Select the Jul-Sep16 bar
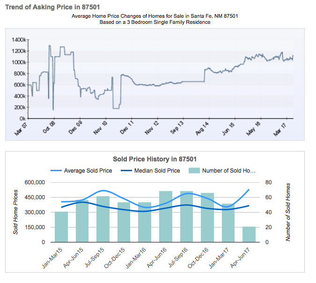Viewport: 316px width, 283px height. pyautogui.click(x=186, y=217)
